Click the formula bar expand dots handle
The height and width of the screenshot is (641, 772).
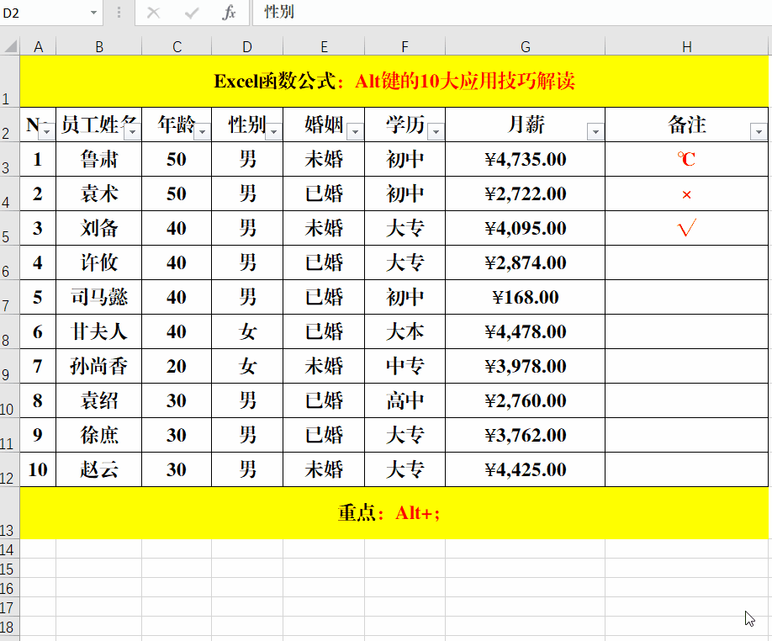click(119, 13)
